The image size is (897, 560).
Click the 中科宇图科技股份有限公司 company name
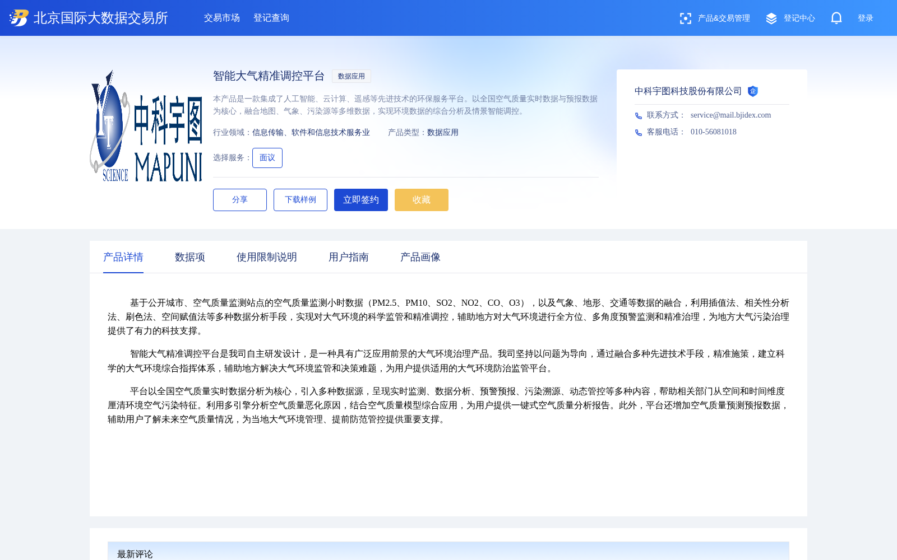(688, 91)
